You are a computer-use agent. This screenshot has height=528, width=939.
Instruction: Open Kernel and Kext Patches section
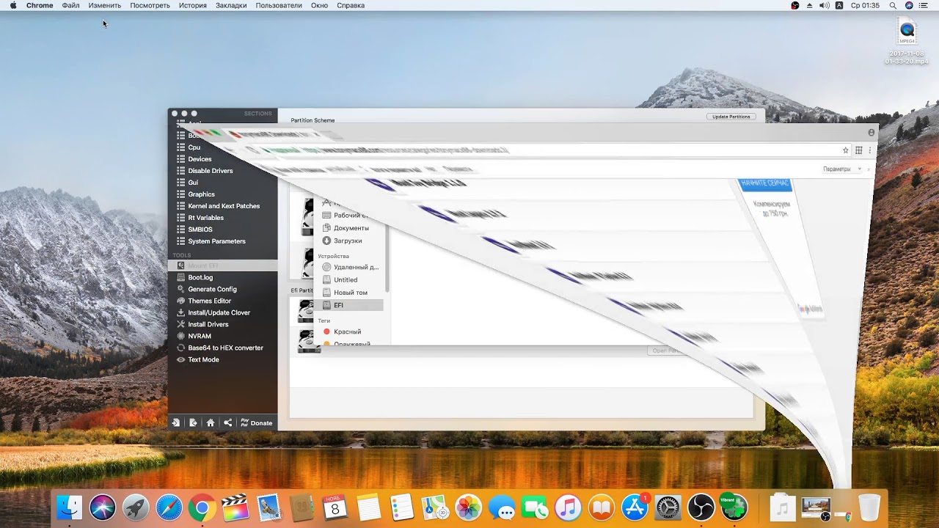pos(224,206)
